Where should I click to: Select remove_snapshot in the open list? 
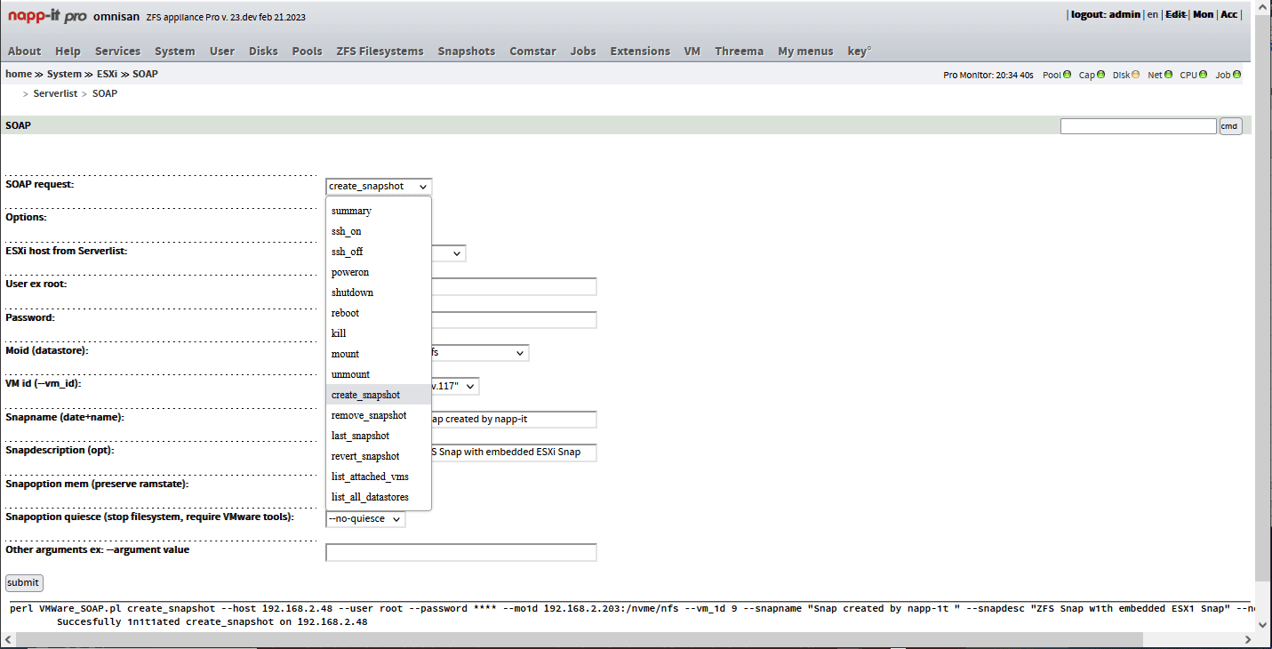(379, 415)
